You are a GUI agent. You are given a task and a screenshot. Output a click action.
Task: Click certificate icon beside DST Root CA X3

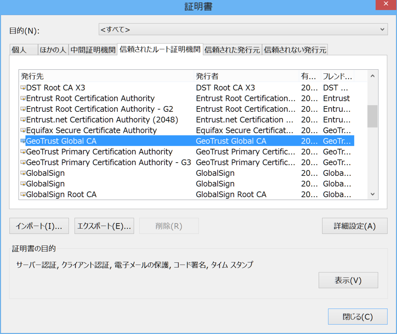[23, 88]
